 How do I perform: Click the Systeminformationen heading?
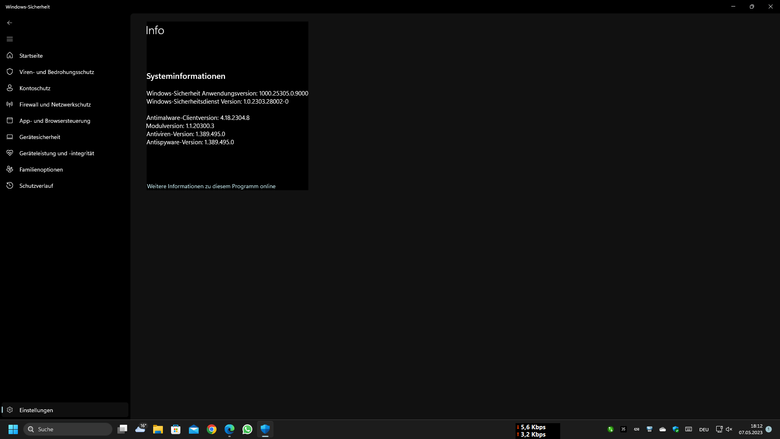click(x=186, y=76)
